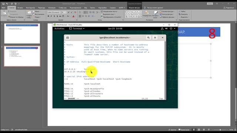Click Find (Найти) in Editing group
237x133 pixels.
click(x=182, y=11)
